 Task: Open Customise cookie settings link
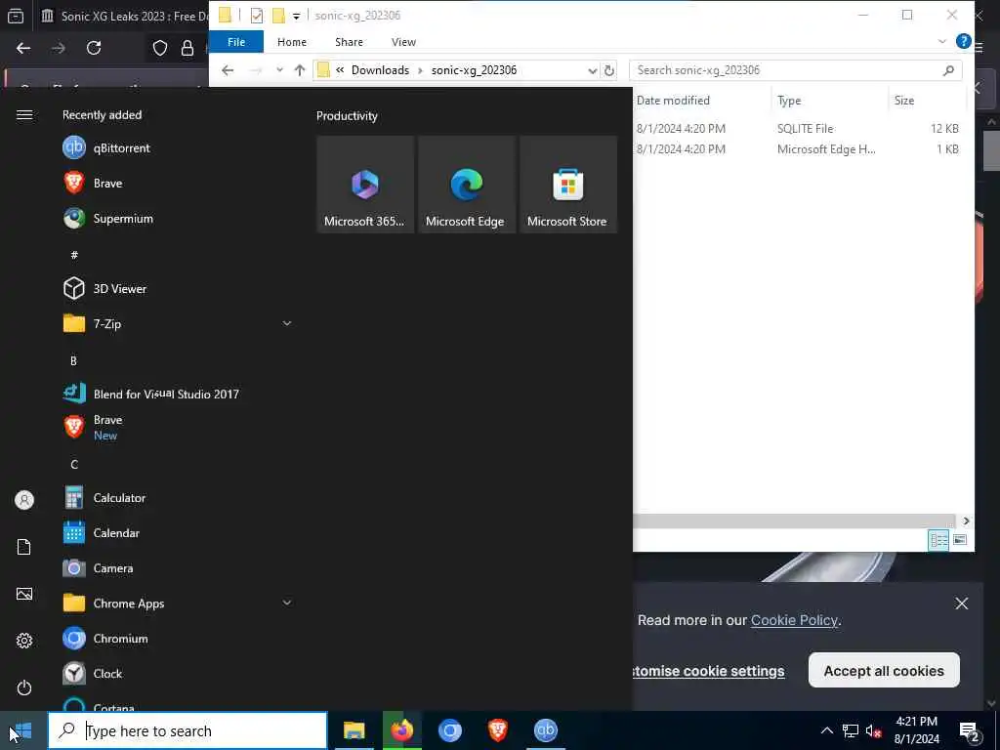[x=708, y=671]
